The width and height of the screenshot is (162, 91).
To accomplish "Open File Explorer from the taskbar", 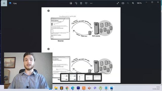I will point(56,88).
